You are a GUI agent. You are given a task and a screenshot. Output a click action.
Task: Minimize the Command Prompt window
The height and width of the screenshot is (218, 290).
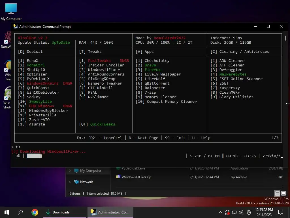coord(255,26)
